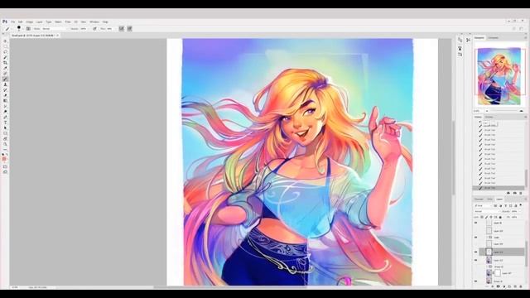This screenshot has width=530, height=298.
Task: Select the Eraser tool
Action: click(5, 95)
